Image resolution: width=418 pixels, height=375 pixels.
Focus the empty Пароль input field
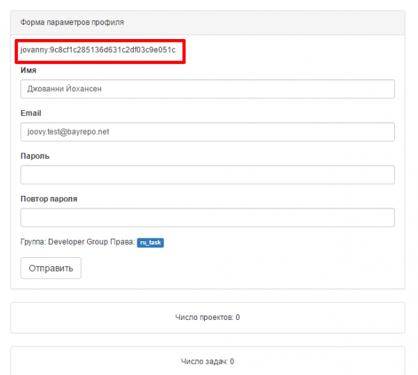[x=208, y=175]
